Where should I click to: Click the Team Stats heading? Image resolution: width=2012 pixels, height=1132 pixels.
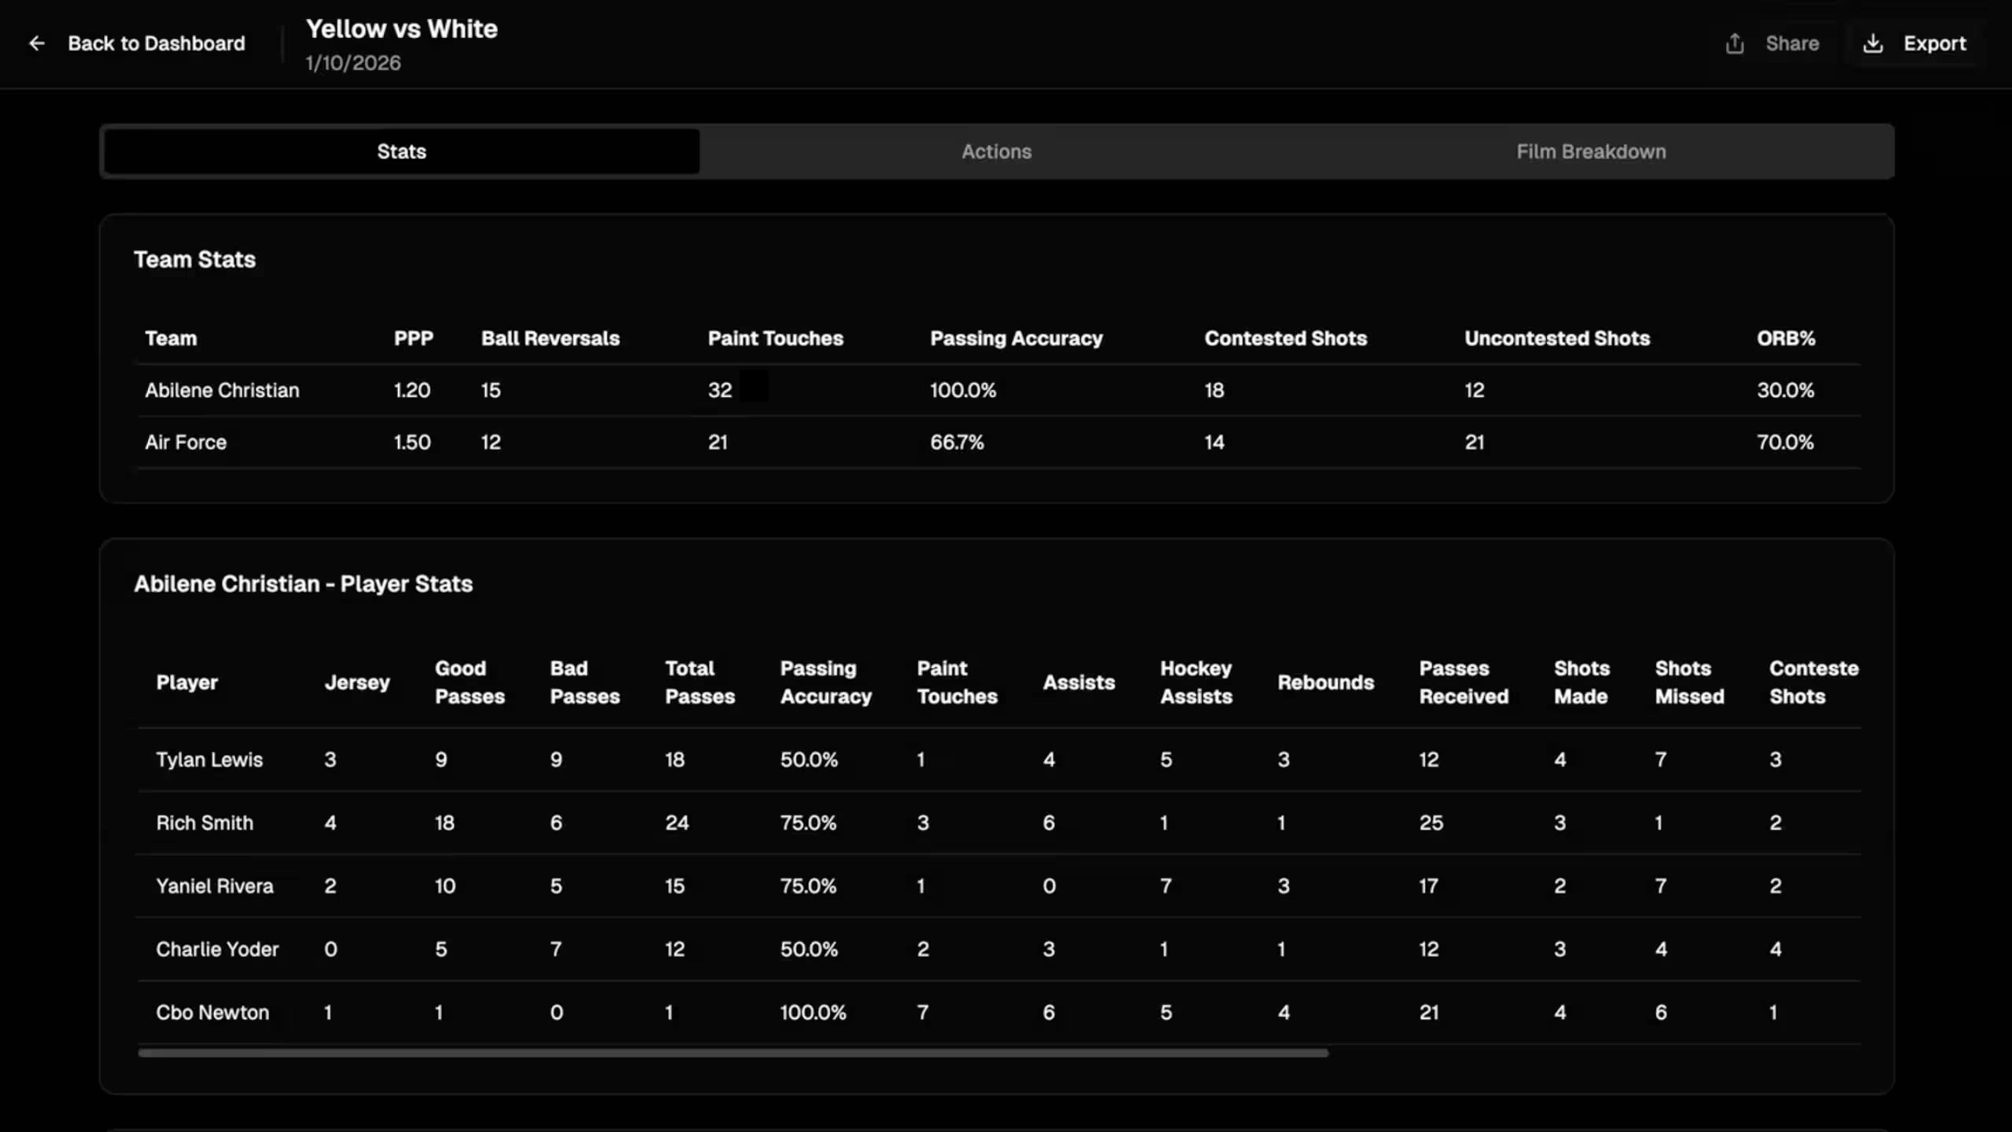tap(194, 259)
